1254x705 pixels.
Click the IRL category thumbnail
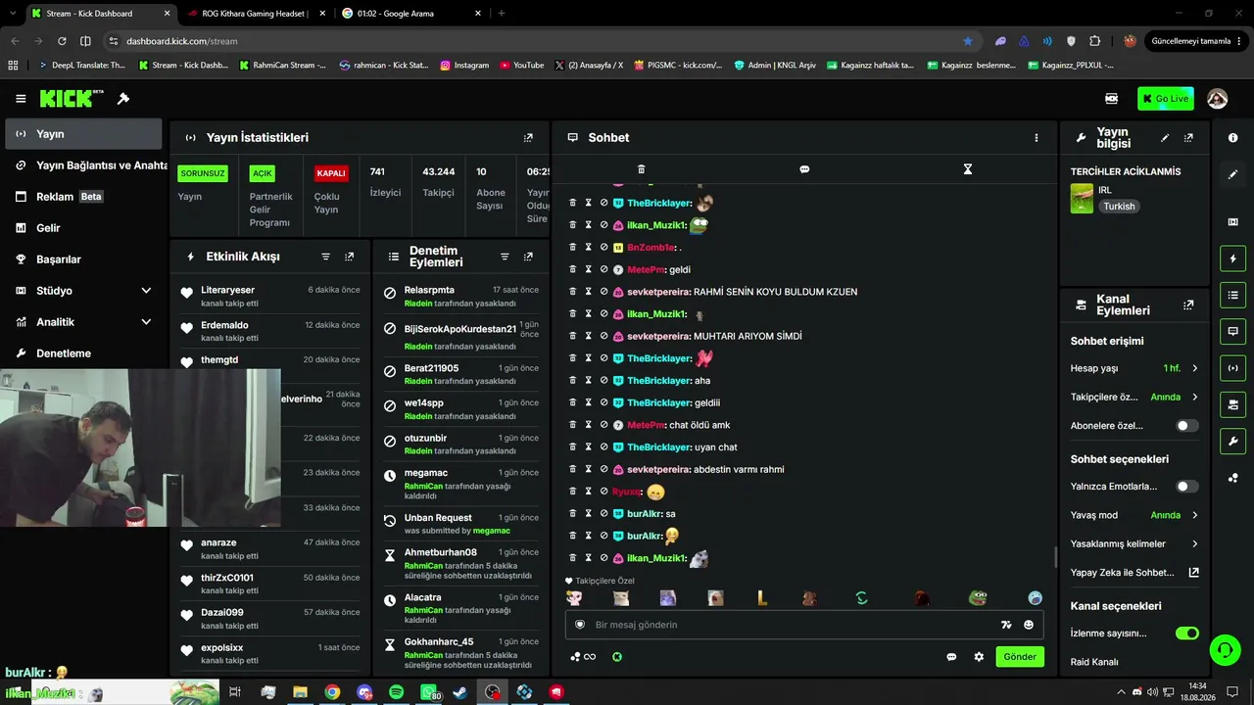tap(1082, 199)
